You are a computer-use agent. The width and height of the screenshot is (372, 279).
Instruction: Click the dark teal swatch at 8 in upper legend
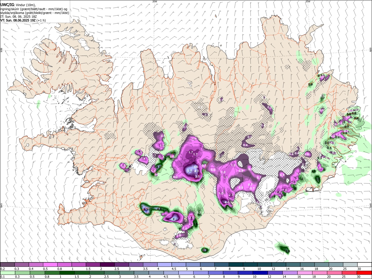[236, 264]
